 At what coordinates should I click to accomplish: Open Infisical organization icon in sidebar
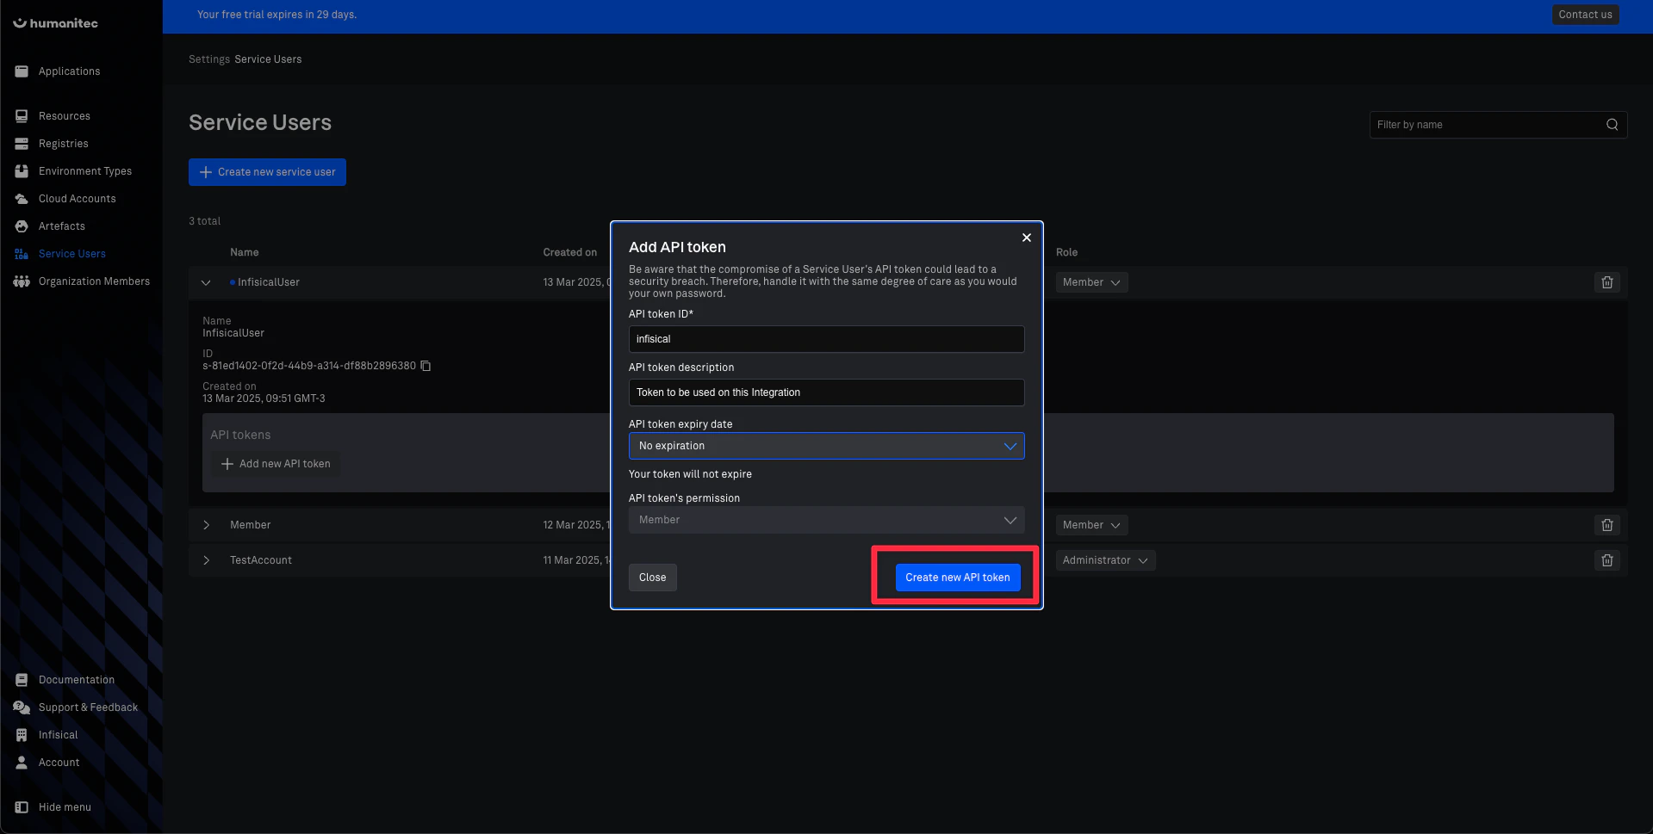tap(22, 735)
